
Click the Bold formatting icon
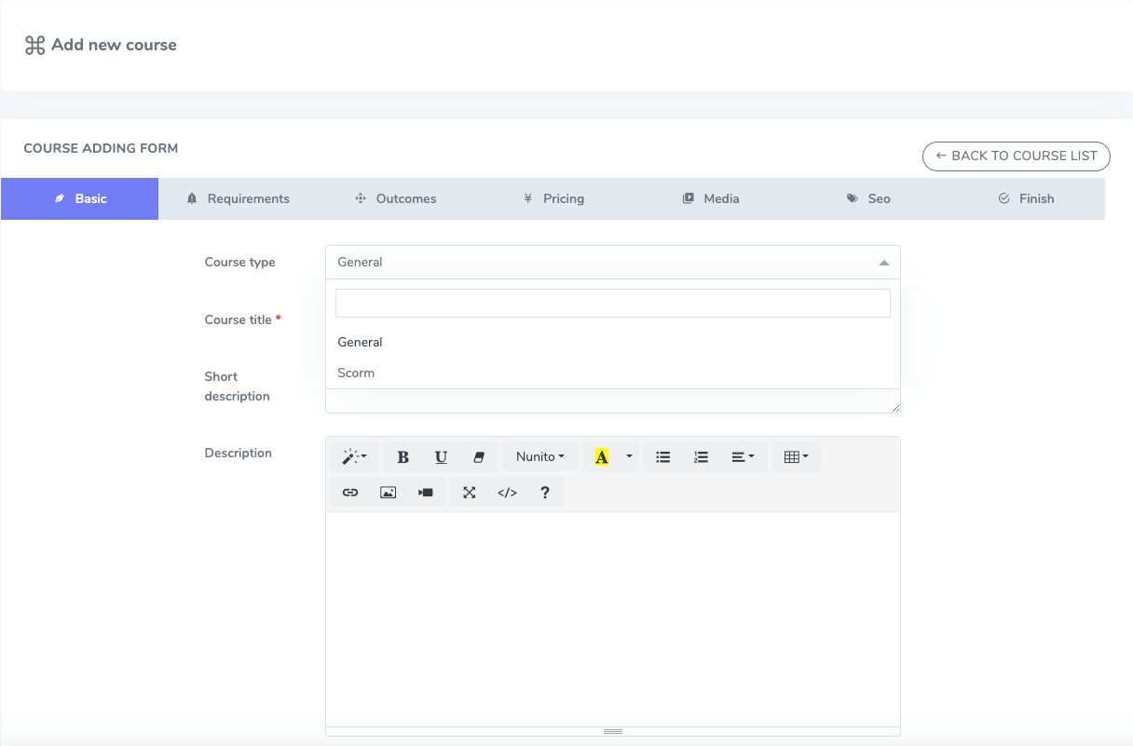(403, 457)
